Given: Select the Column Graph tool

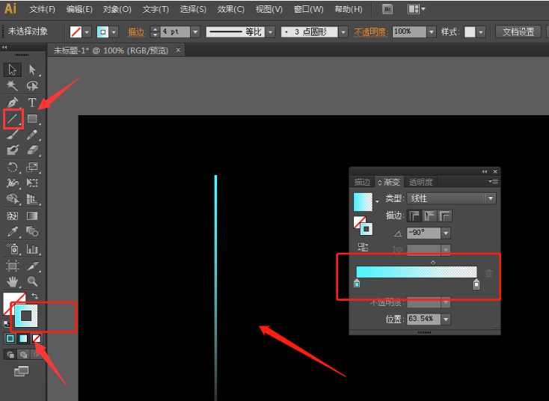Looking at the screenshot, I should (32, 249).
